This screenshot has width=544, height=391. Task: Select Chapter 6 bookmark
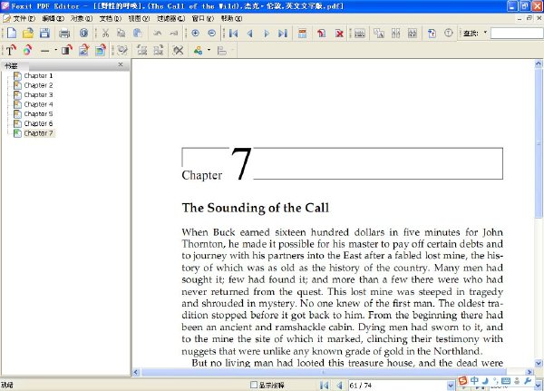tap(38, 123)
